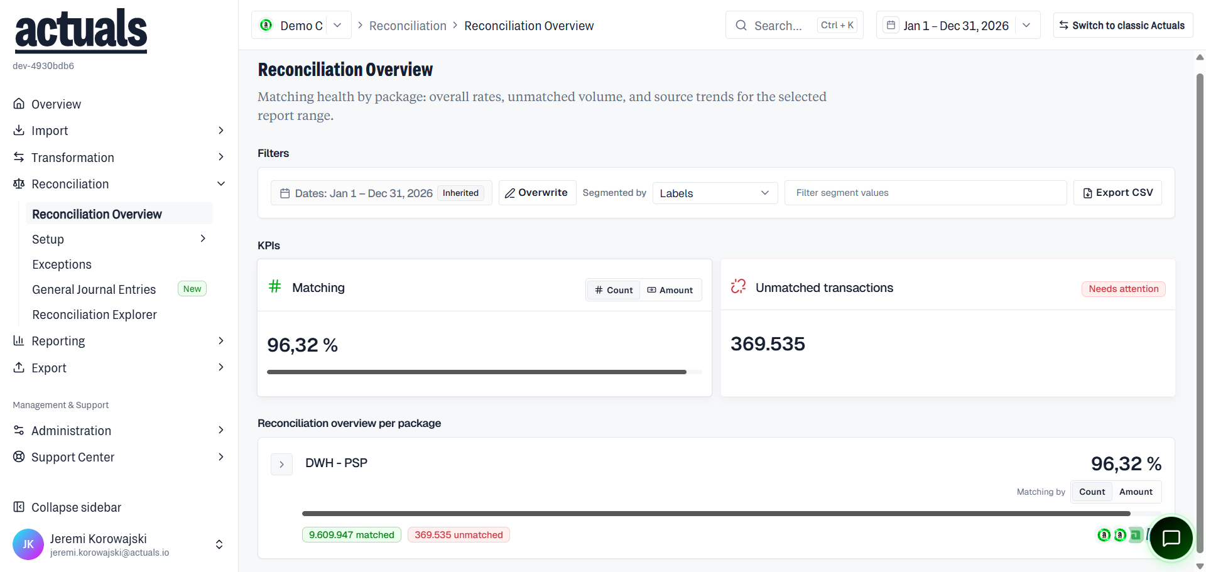
Task: Expand the Setup submenu
Action: click(x=203, y=239)
